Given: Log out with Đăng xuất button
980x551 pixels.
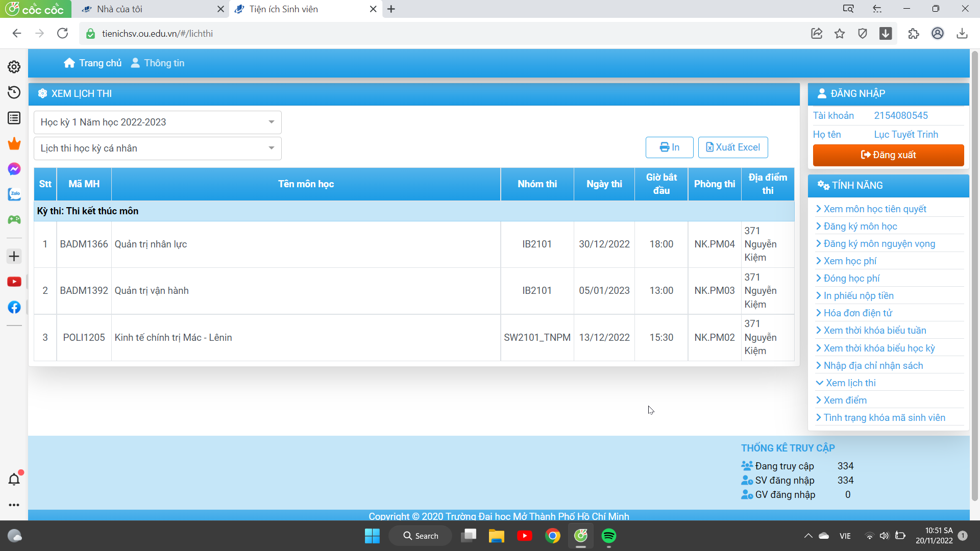Looking at the screenshot, I should coord(888,155).
